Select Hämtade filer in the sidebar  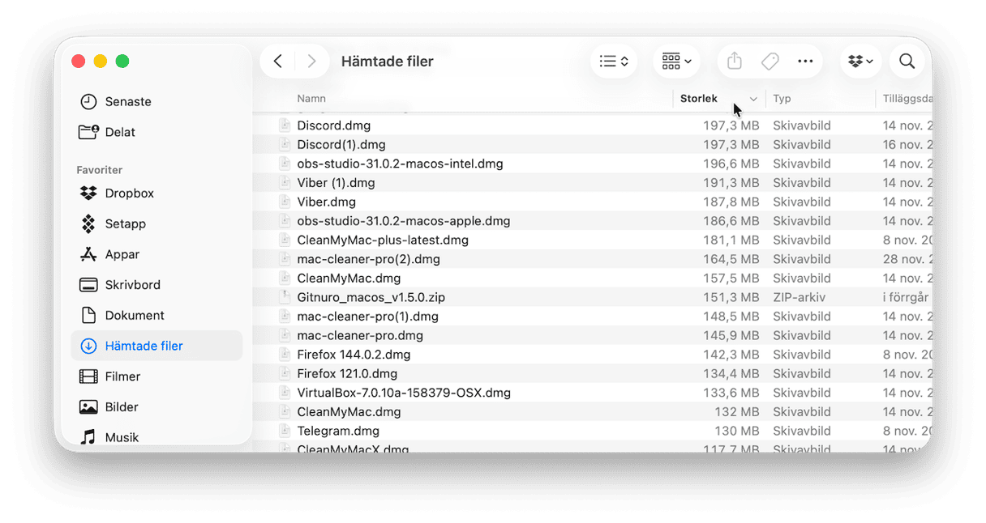click(156, 346)
